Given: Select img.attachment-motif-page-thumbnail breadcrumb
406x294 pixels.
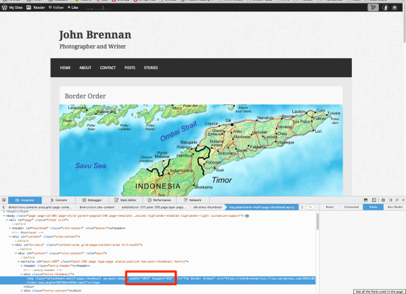Looking at the screenshot, I should click(x=262, y=207).
